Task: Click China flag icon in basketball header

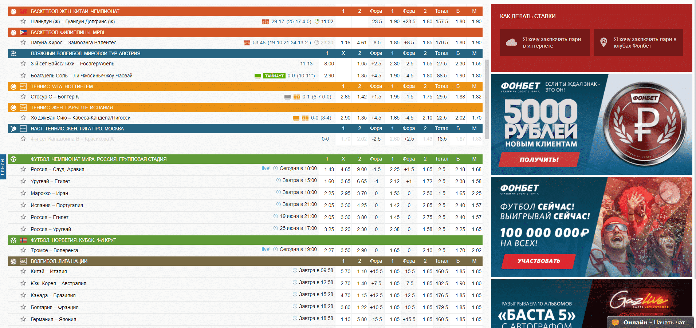Action: pyautogui.click(x=23, y=11)
